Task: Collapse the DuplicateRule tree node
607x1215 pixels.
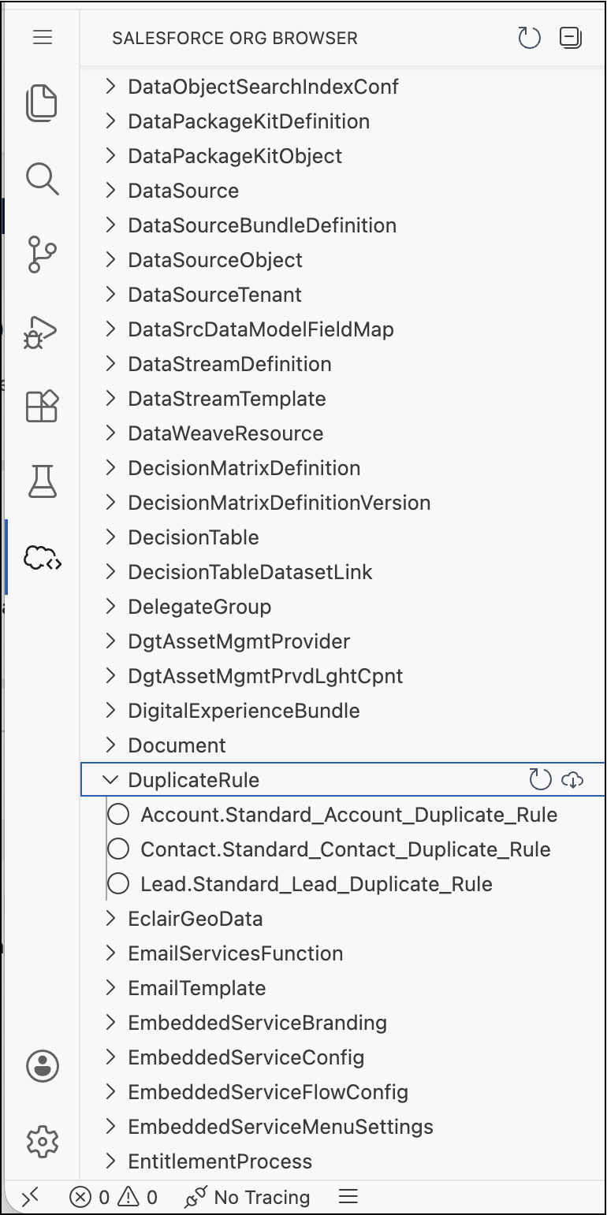Action: pyautogui.click(x=110, y=780)
